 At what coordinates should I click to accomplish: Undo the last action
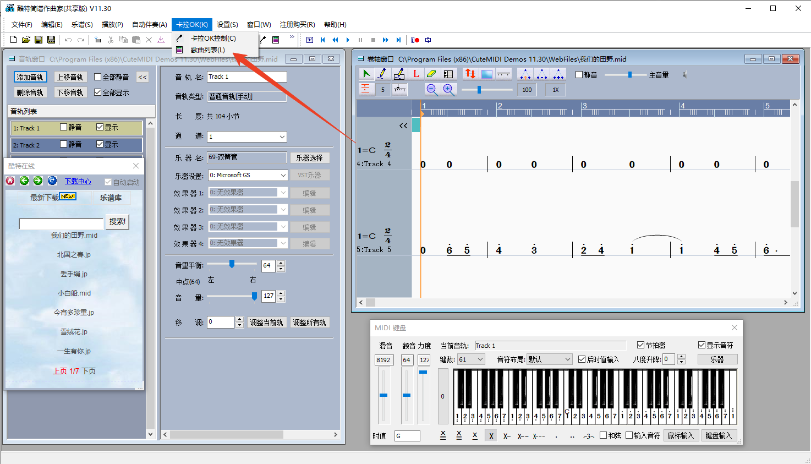tap(68, 40)
